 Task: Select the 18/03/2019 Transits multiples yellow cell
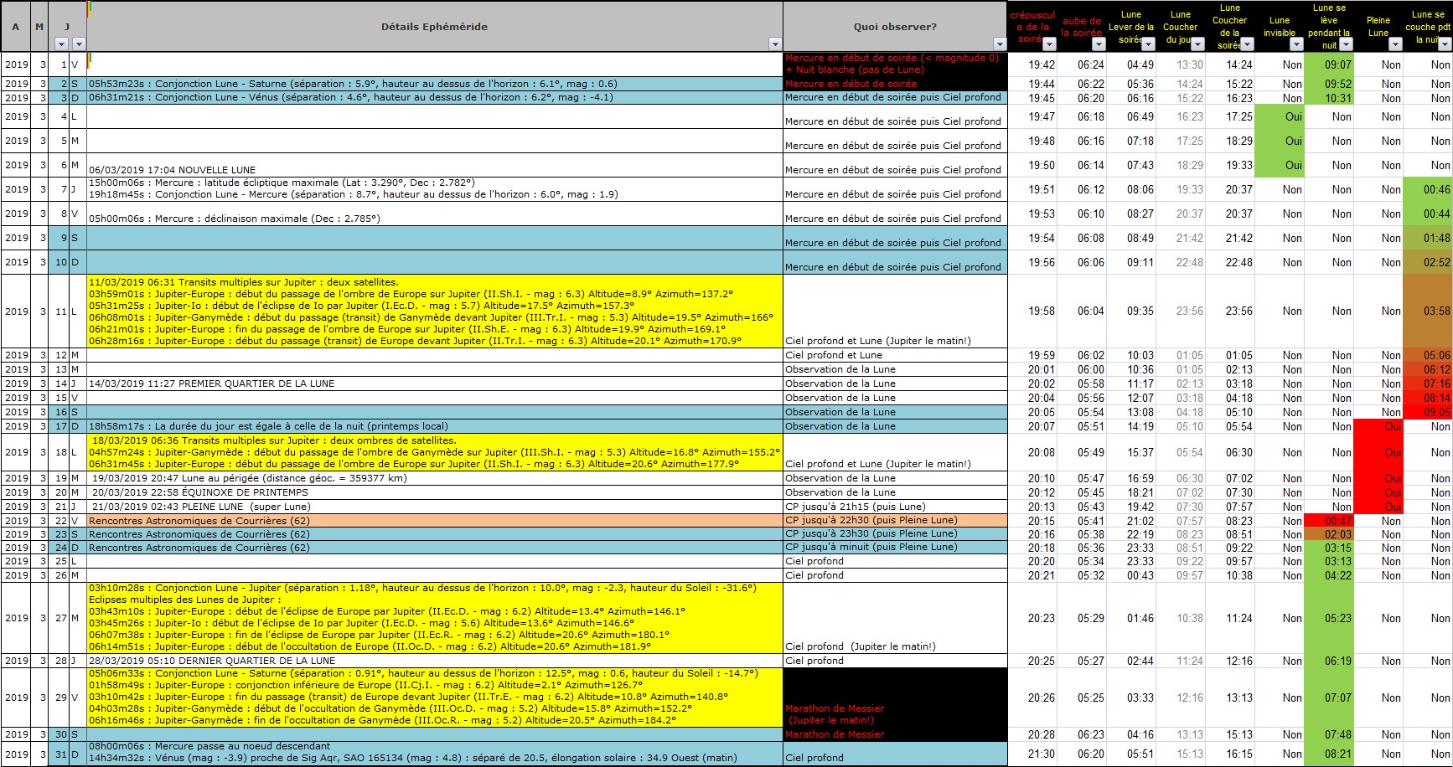[x=435, y=452]
